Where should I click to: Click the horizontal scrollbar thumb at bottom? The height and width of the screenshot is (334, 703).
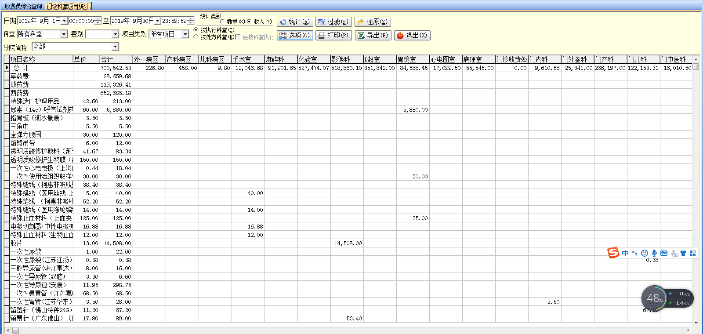pyautogui.click(x=15, y=330)
